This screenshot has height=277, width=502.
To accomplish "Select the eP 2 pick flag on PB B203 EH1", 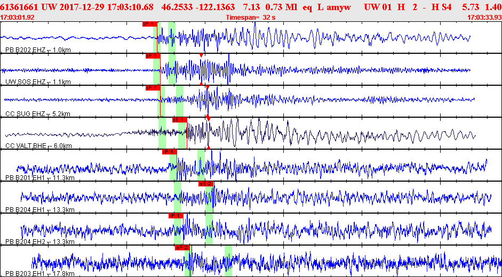I will (182, 248).
